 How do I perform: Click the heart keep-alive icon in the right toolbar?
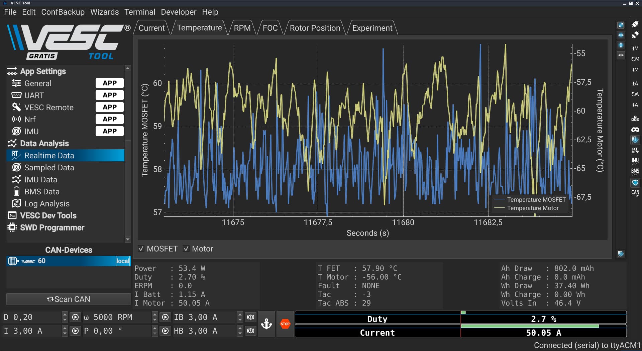tap(635, 182)
